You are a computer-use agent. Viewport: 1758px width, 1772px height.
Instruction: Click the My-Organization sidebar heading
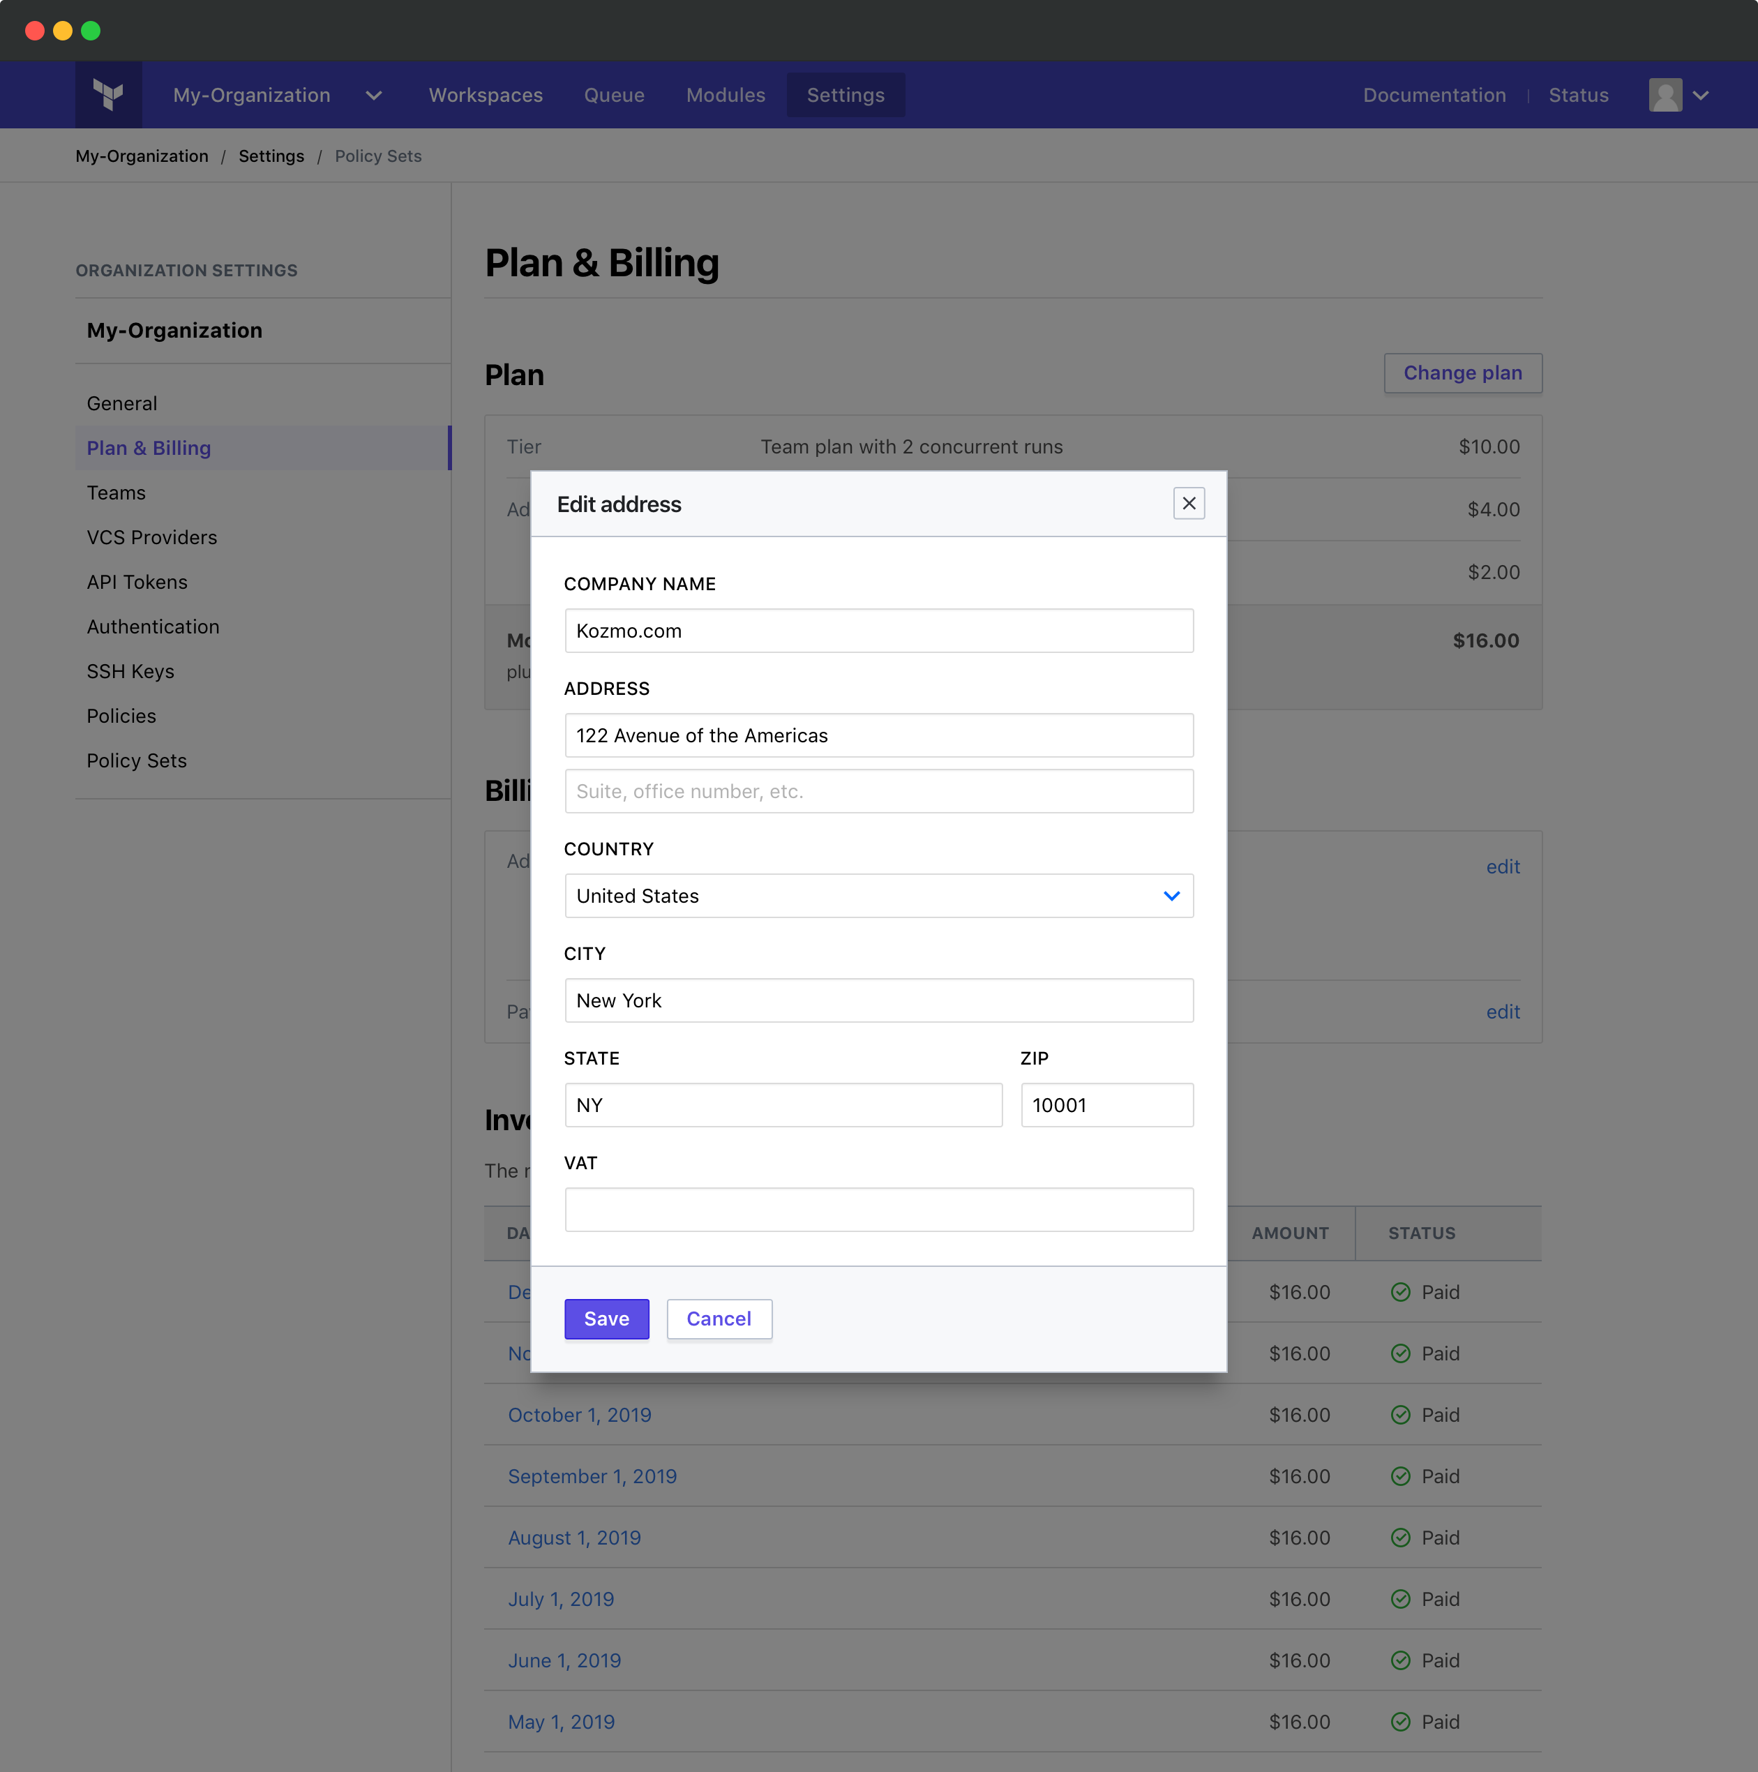point(174,331)
